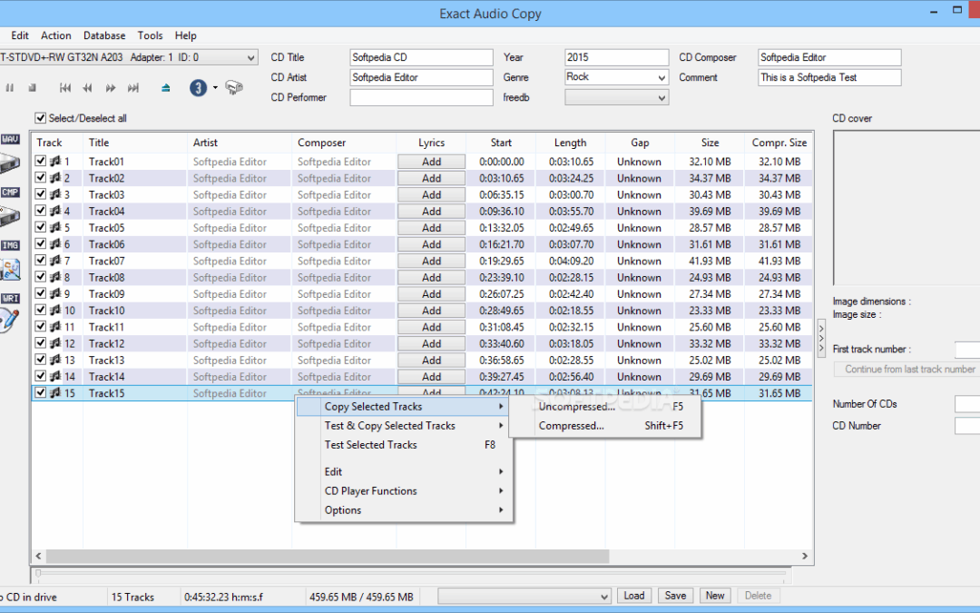Click the skip to previous track icon
This screenshot has height=613, width=980.
click(65, 88)
